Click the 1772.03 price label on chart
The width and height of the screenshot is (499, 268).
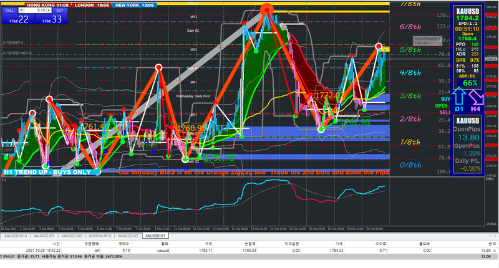pos(329,95)
